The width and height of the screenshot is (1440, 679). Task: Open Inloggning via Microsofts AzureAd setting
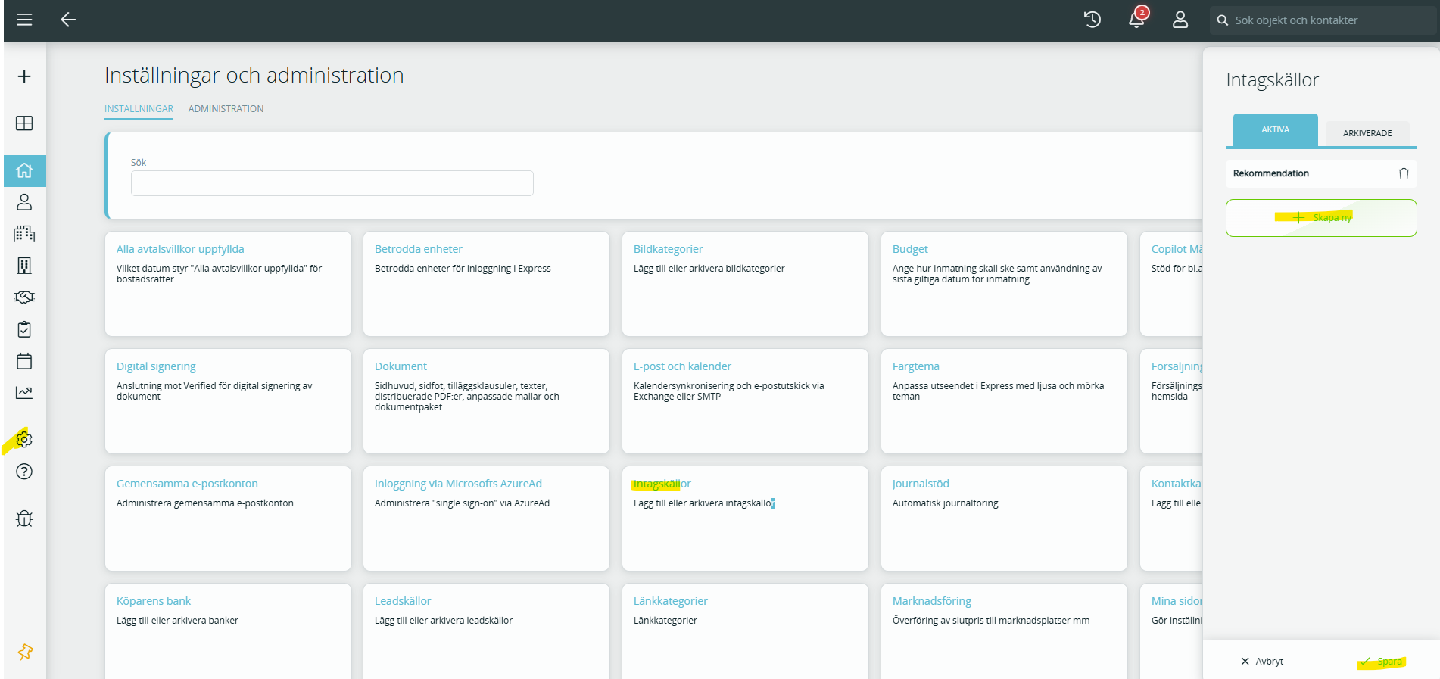pos(486,519)
